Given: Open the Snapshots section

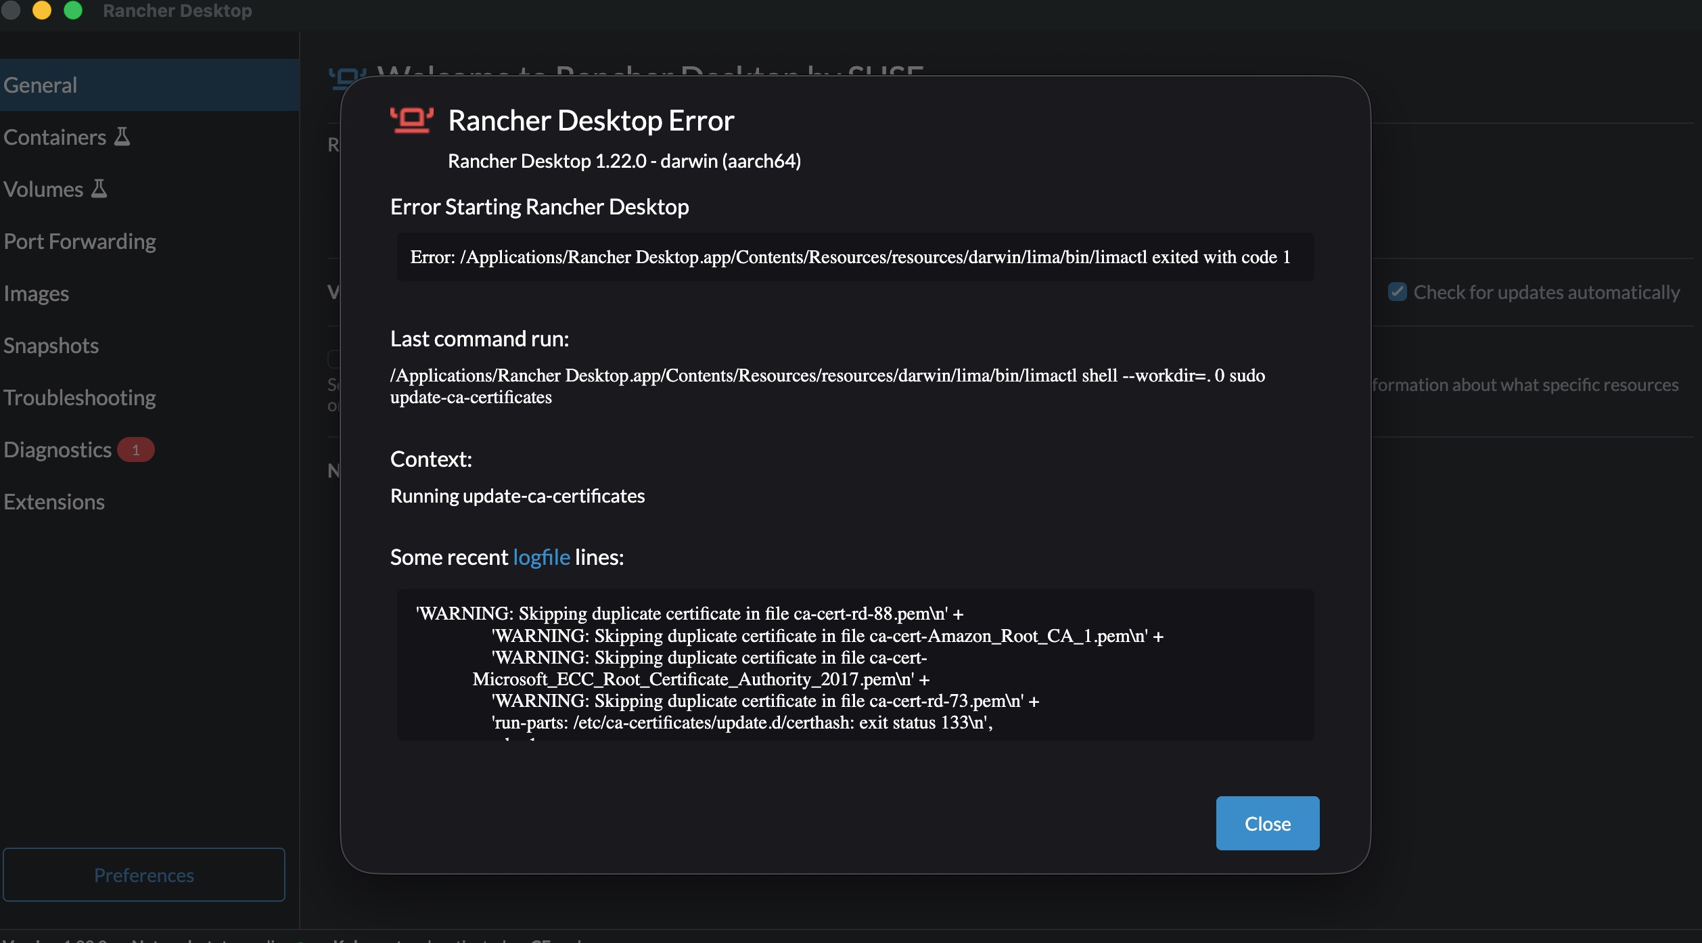Looking at the screenshot, I should [51, 345].
